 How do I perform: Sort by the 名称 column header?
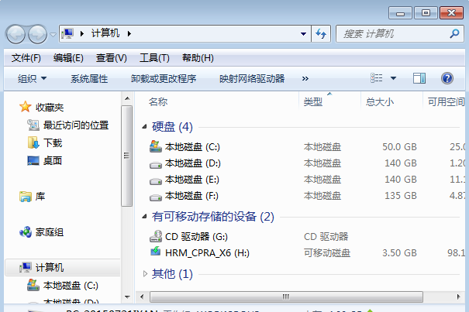[x=158, y=102]
